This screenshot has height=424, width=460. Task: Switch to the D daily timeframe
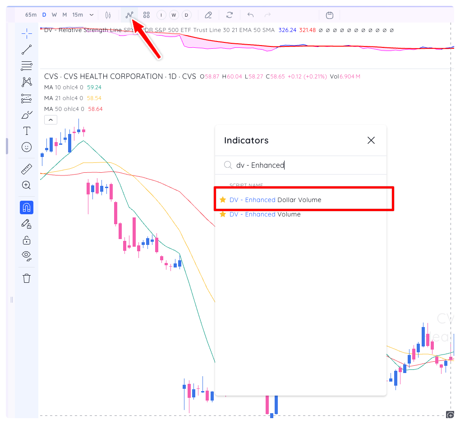pos(44,15)
